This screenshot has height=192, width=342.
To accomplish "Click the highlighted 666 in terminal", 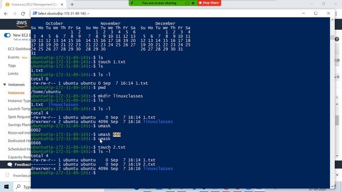I will pos(116,134).
